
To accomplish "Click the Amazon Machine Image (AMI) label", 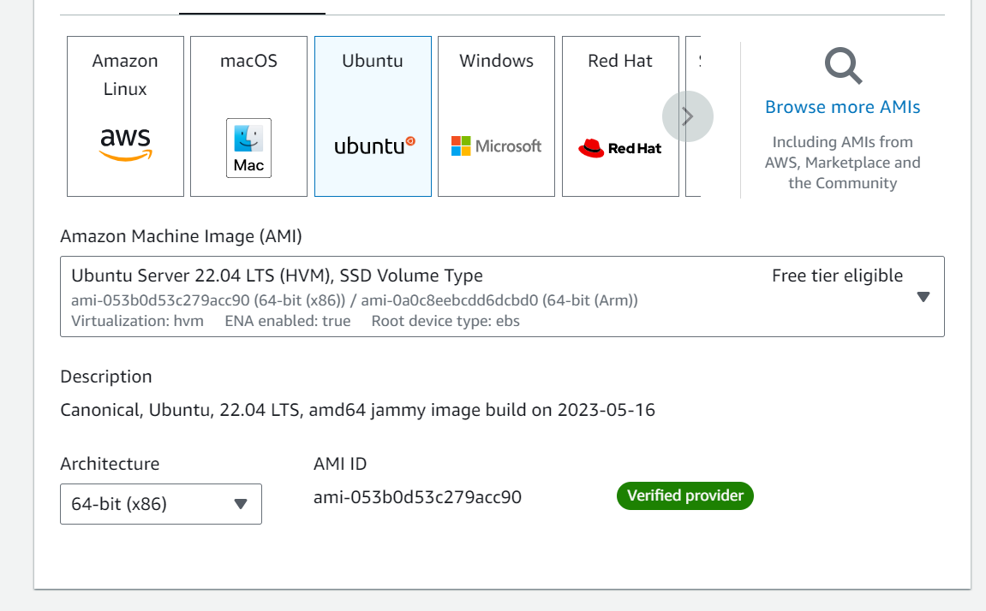I will 181,237.
